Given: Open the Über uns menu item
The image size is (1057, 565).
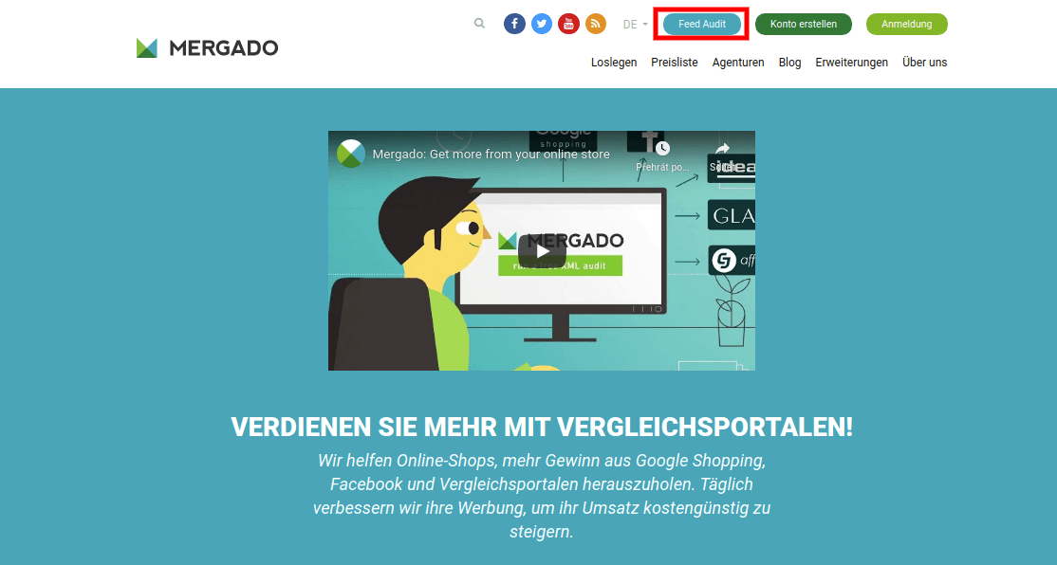Looking at the screenshot, I should 925,62.
